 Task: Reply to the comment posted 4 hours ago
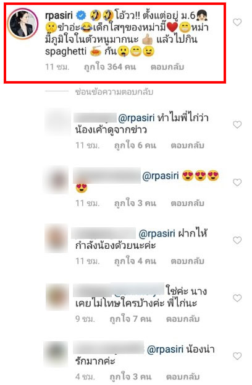pos(183,377)
